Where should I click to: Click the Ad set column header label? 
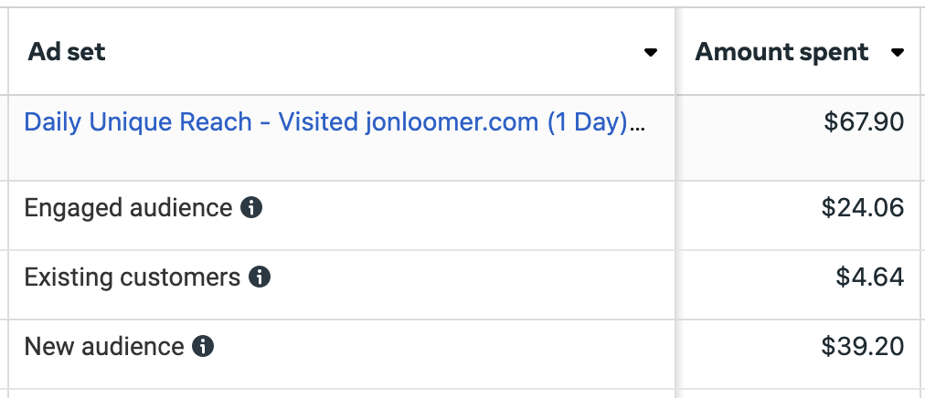coord(67,52)
